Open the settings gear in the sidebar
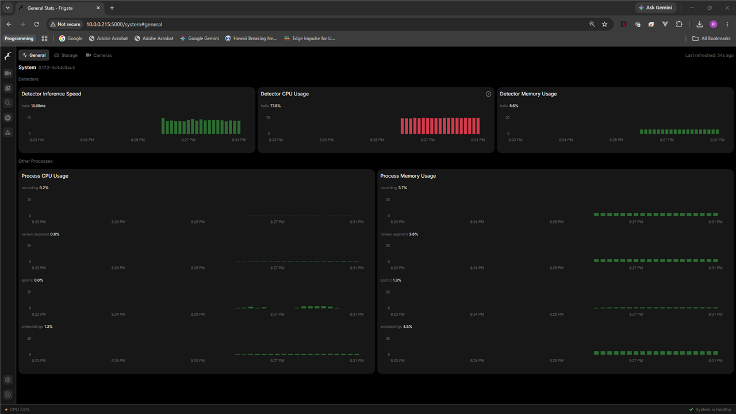736x414 pixels. click(7, 379)
